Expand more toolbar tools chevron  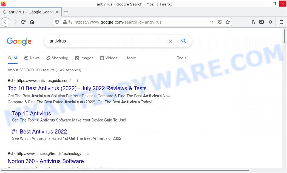pyautogui.click(x=270, y=22)
